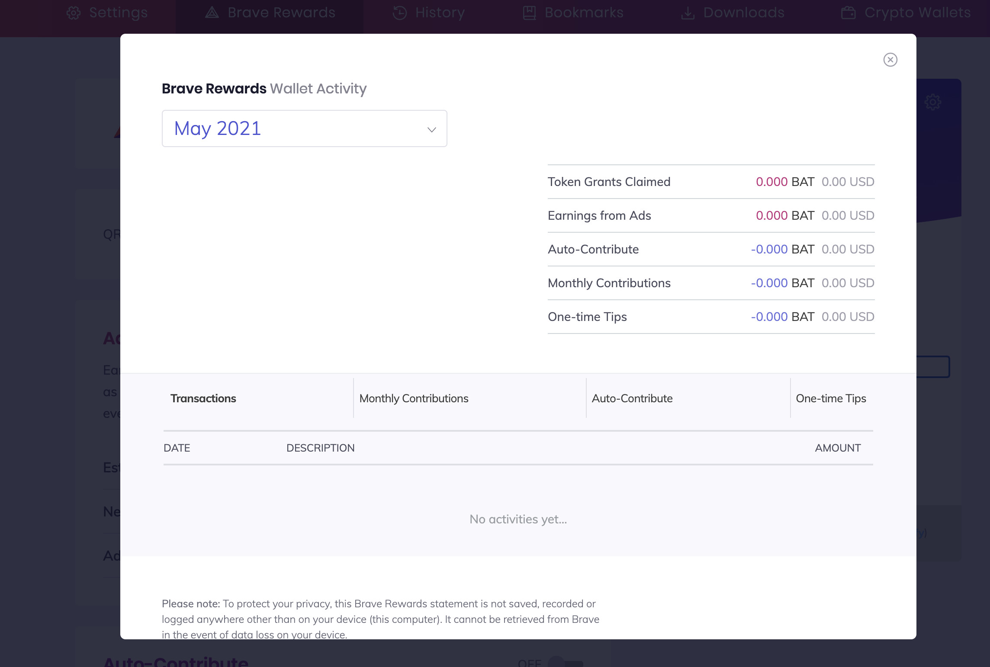Click wallet settings gear behind dialog
The width and height of the screenshot is (990, 667).
[x=932, y=103]
